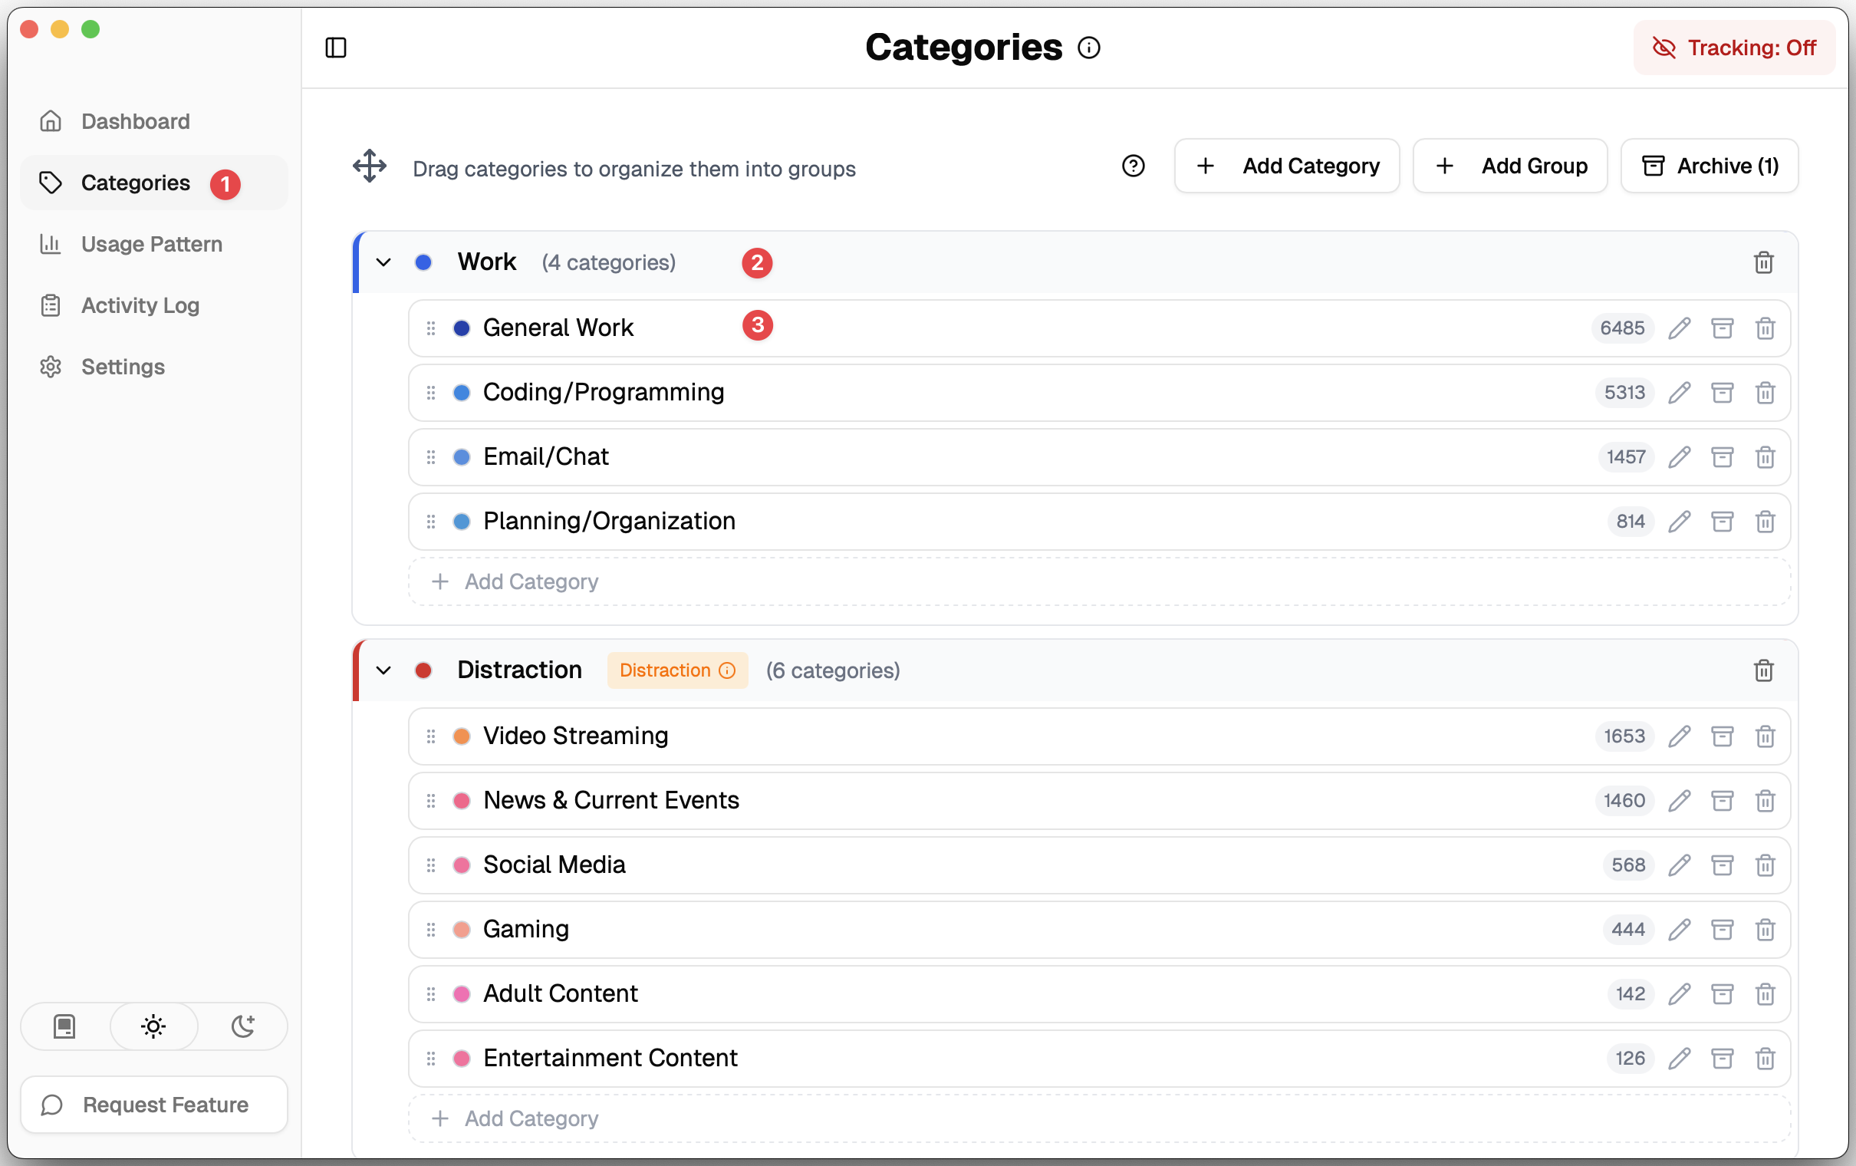The height and width of the screenshot is (1166, 1856).
Task: Open the help tooltip beside the drag instructions
Action: tap(1133, 166)
